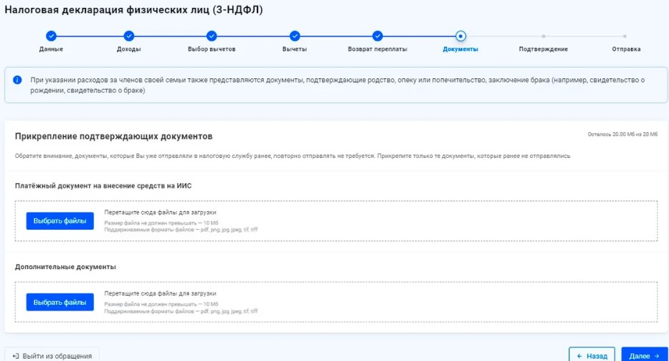
Task: Click the Далее button
Action: 644,355
